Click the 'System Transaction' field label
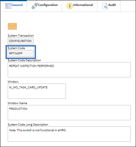The height and width of the screenshot is (147, 136). pos(21,36)
